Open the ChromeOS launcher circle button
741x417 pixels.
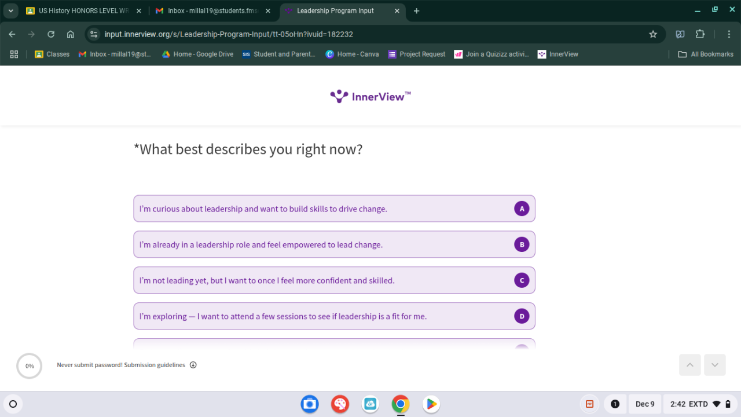(13, 404)
